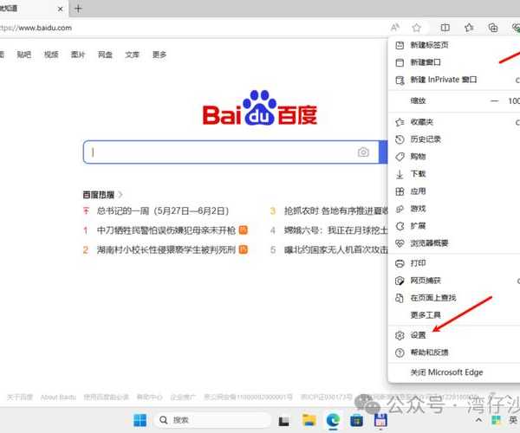Open 收藏夹 from the menu

coord(453,122)
